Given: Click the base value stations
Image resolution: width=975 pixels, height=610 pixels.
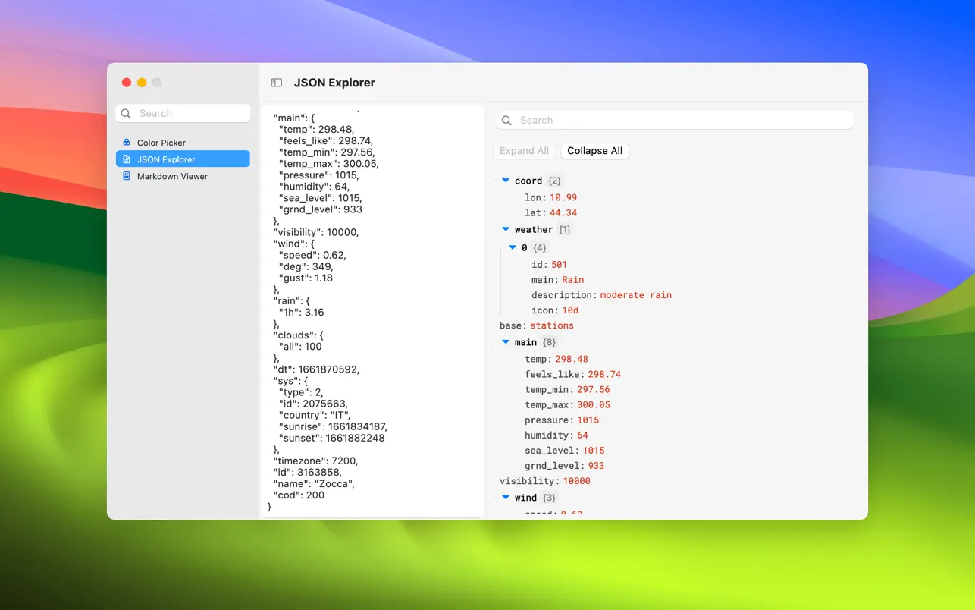Looking at the screenshot, I should coord(551,325).
